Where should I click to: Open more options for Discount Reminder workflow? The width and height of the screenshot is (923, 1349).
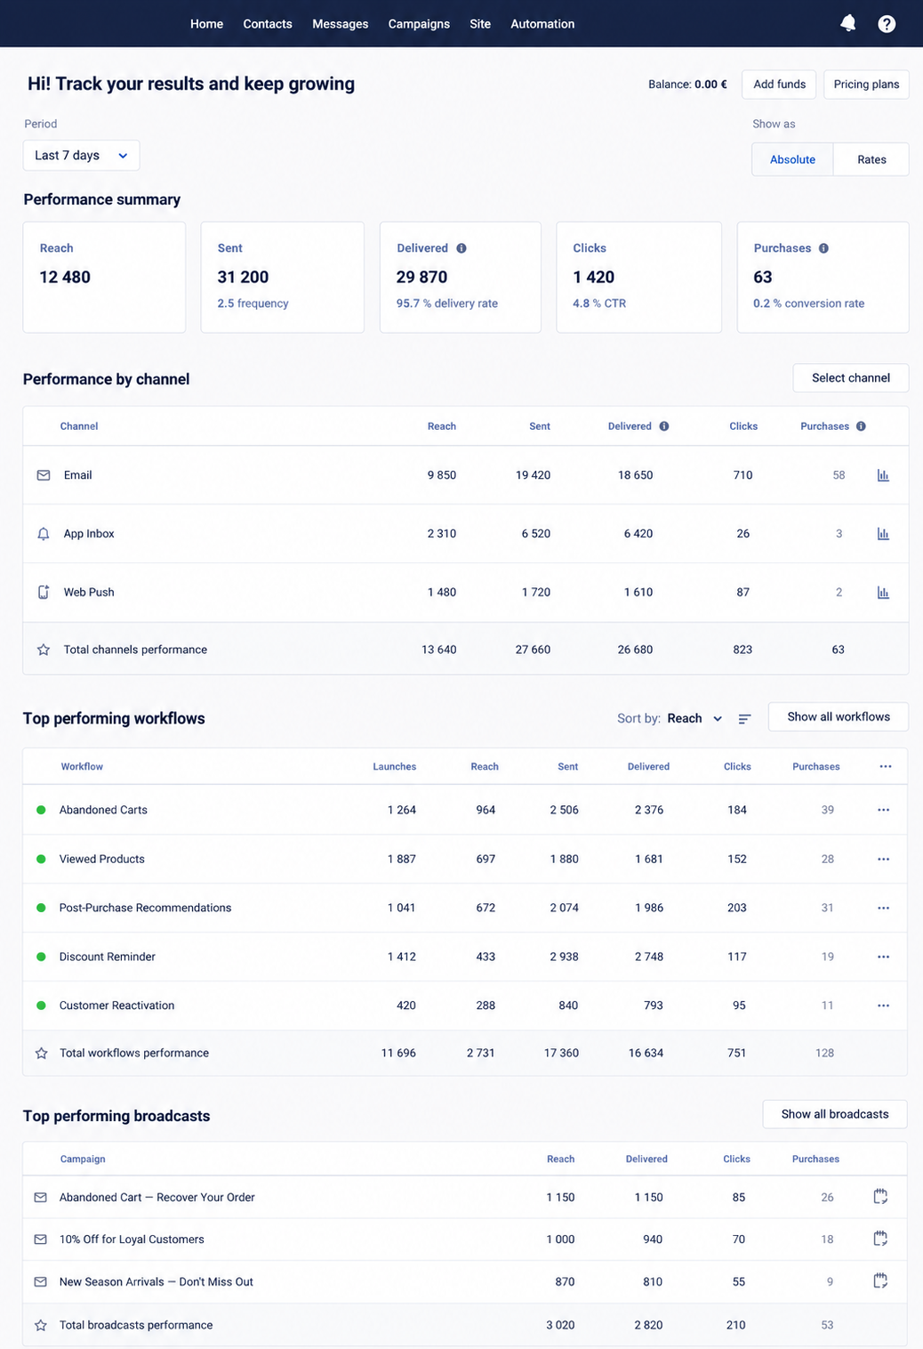click(883, 957)
